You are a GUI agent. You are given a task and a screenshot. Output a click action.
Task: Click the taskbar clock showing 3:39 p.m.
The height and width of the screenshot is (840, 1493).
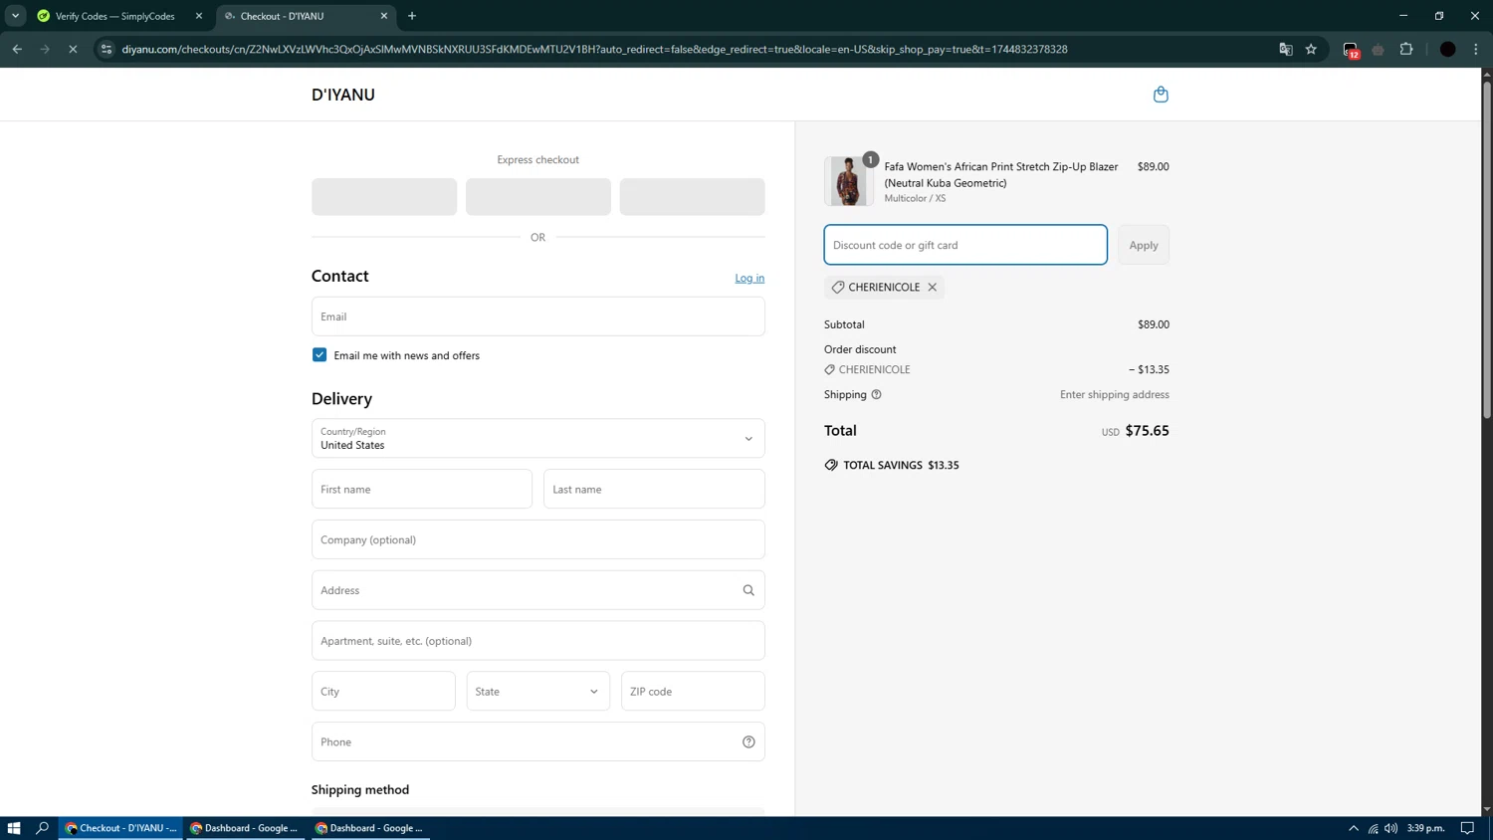(1425, 828)
